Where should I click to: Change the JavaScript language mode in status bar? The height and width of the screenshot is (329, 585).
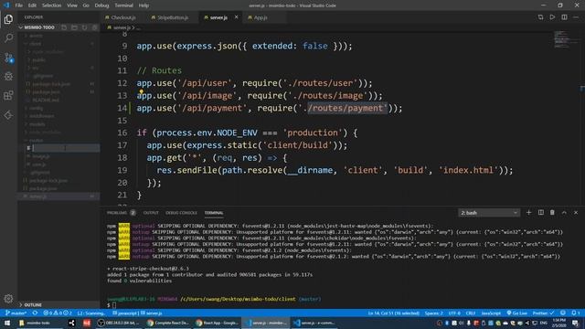[491, 313]
